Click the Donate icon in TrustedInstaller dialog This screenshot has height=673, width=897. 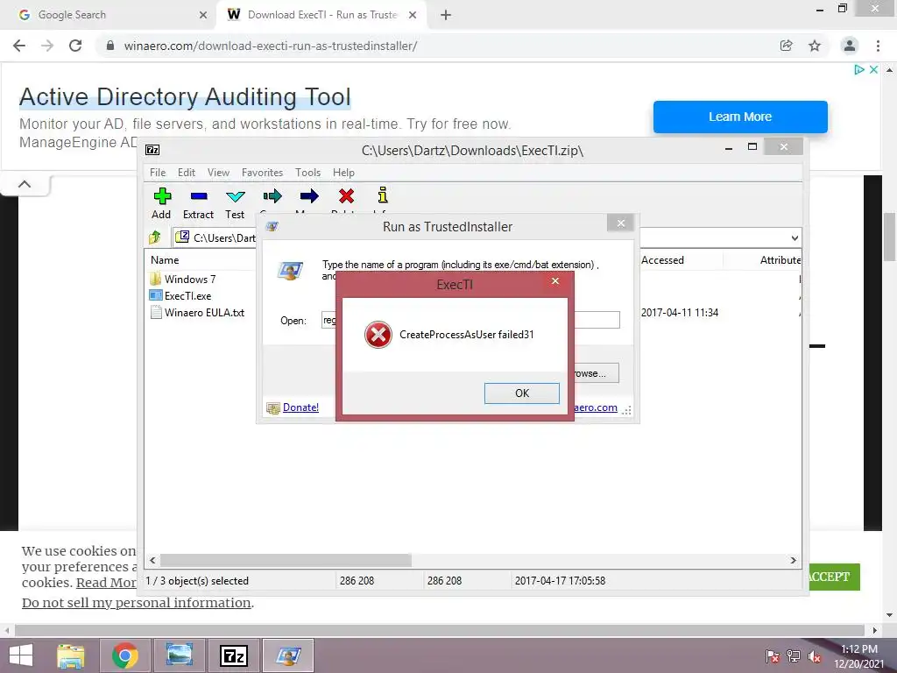273,408
